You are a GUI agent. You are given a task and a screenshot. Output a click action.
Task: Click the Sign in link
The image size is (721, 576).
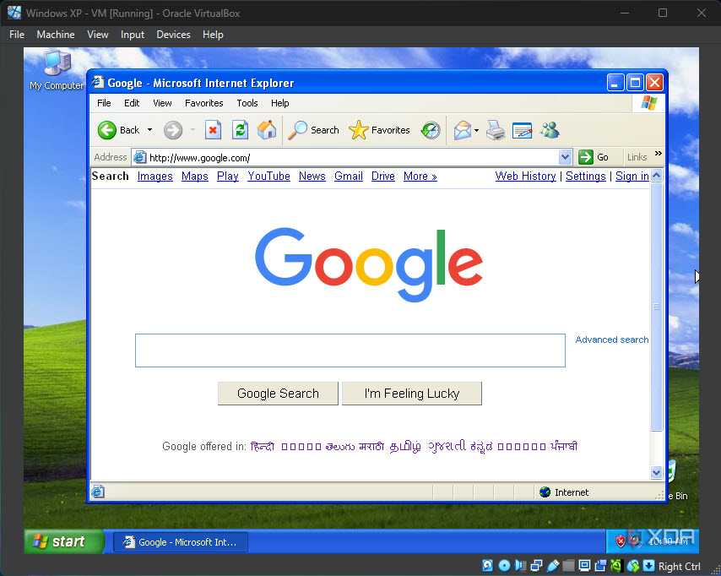click(632, 177)
